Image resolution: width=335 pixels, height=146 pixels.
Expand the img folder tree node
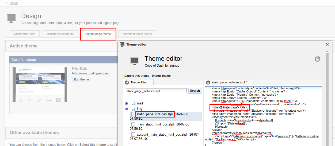coord(126,109)
